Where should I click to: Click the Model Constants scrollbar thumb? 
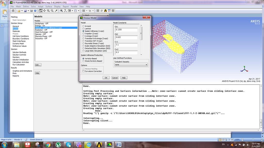(141, 33)
